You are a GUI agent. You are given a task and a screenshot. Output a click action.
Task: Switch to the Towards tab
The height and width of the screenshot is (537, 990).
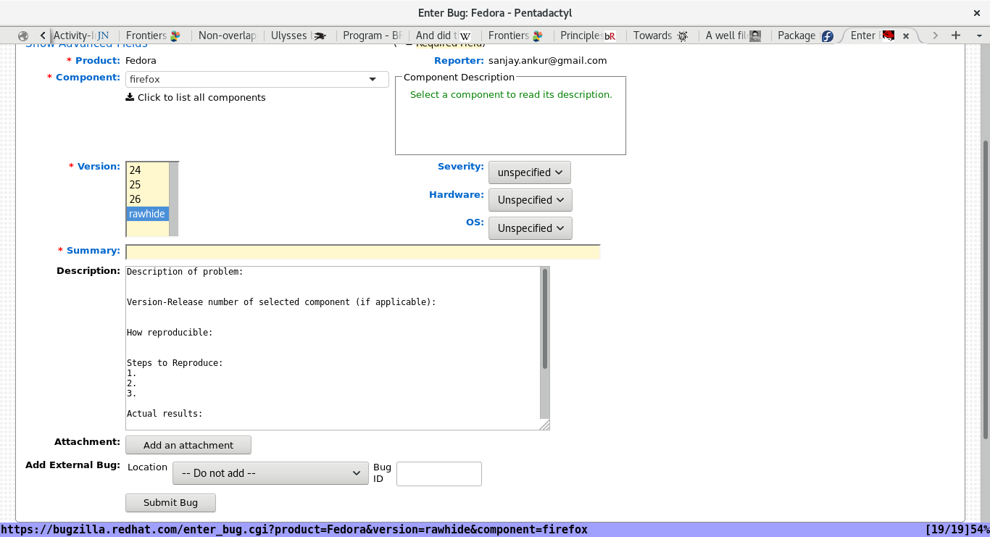pyautogui.click(x=661, y=36)
